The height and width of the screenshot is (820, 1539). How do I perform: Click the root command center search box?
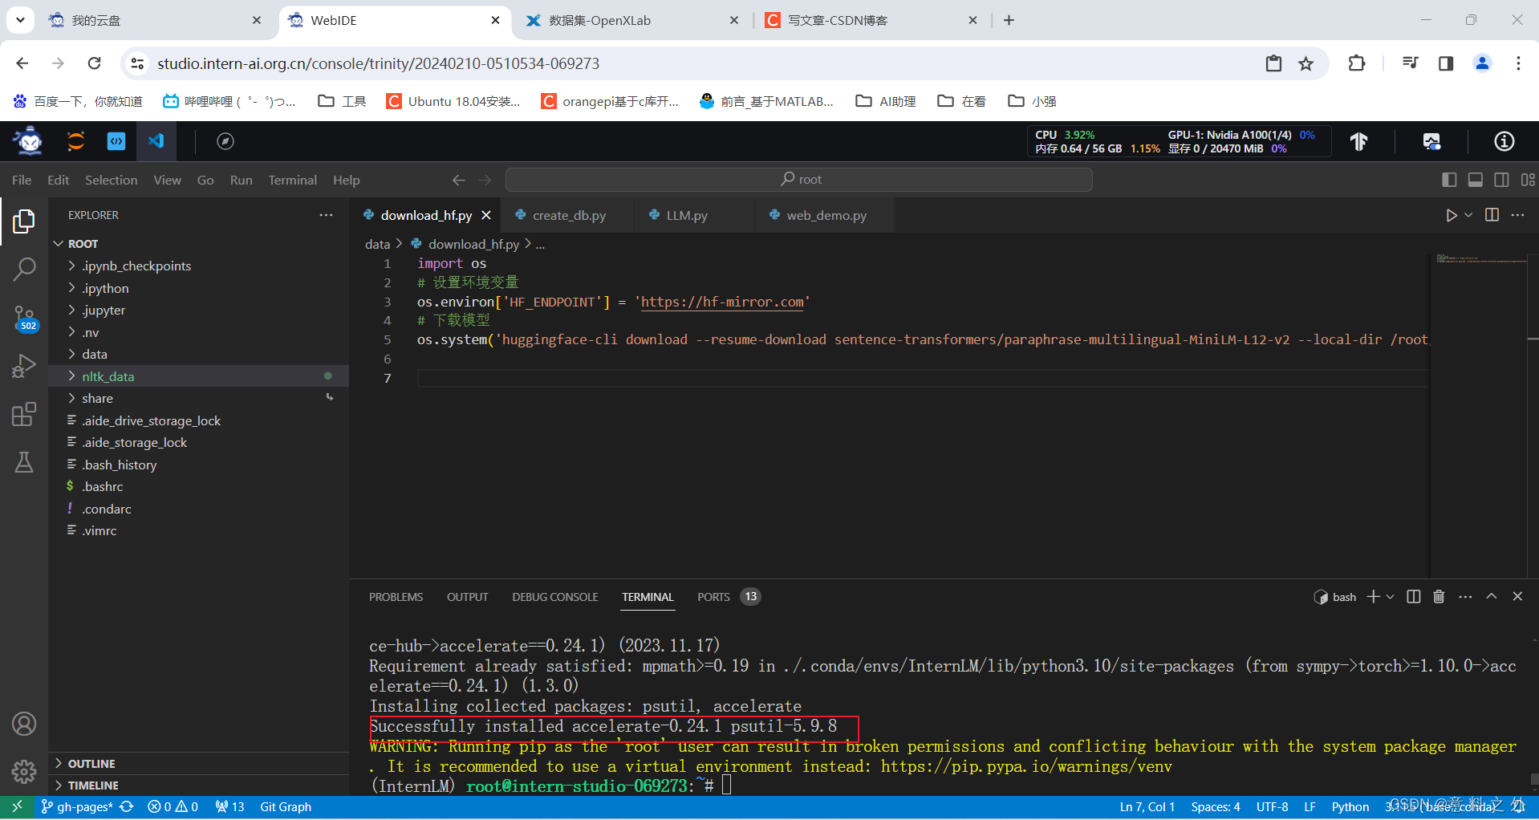(x=799, y=180)
